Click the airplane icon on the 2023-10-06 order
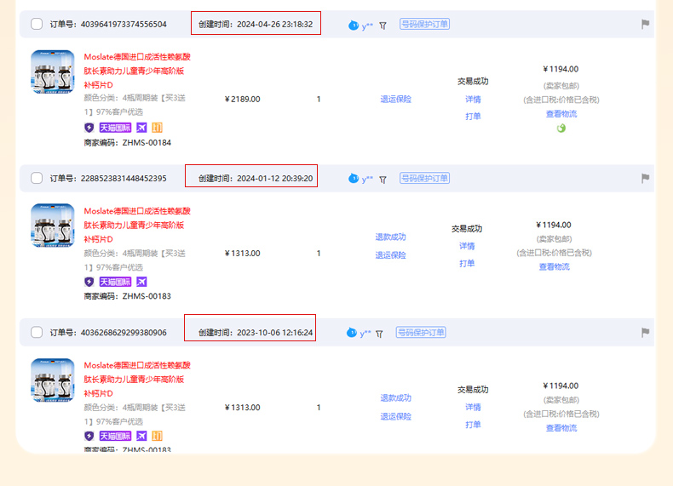673x486 pixels. (x=141, y=436)
